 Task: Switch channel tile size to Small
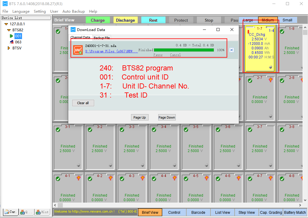click(x=287, y=20)
